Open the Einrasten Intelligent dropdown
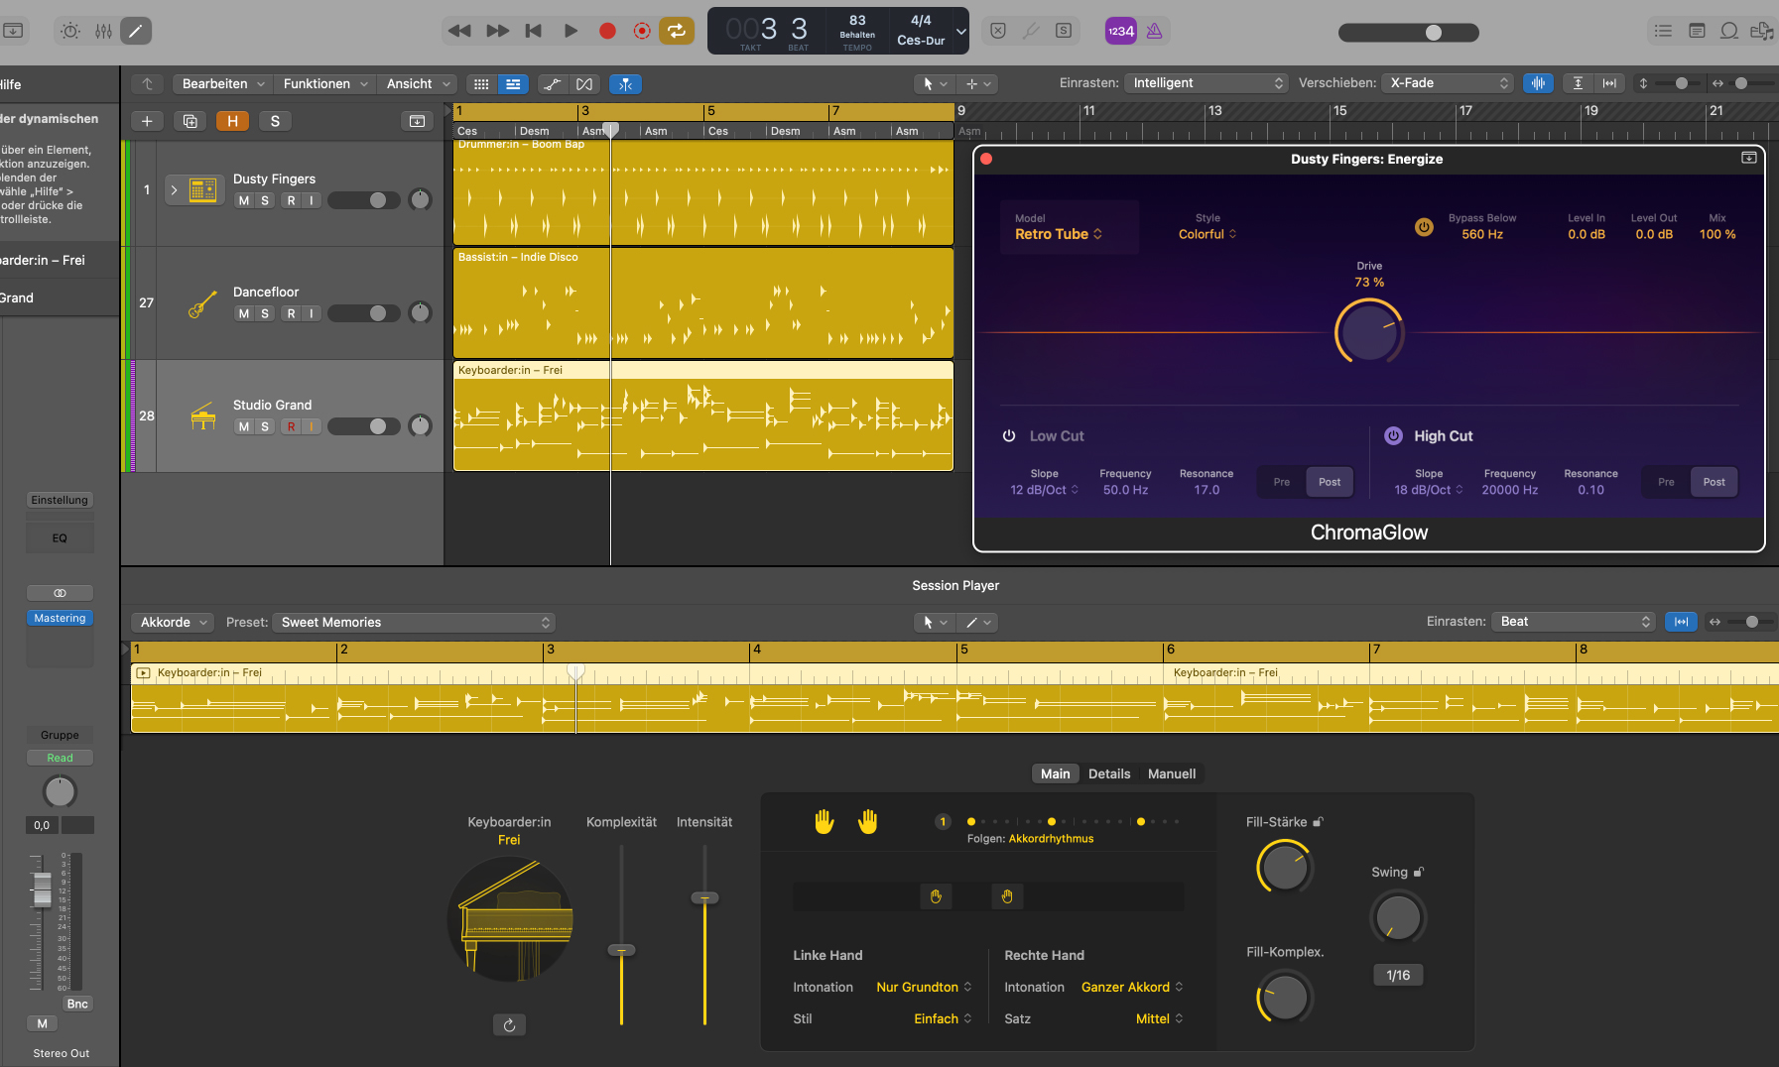This screenshot has height=1067, width=1779. [1206, 82]
